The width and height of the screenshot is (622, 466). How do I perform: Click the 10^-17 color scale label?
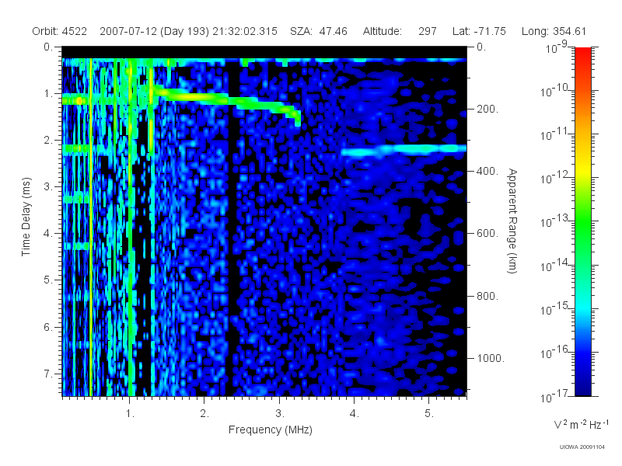(556, 396)
